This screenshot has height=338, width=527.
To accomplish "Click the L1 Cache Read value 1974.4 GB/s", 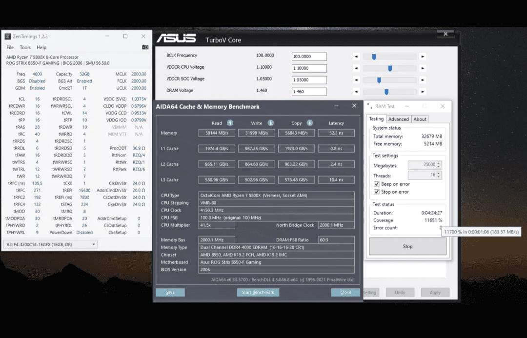I will (x=217, y=148).
